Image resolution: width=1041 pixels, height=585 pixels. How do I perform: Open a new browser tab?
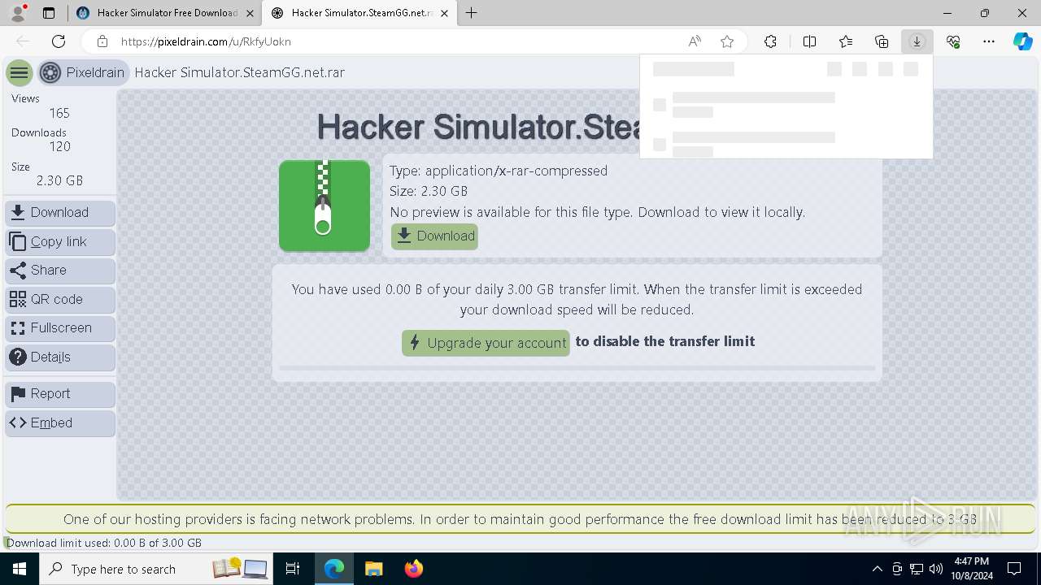tap(472, 13)
